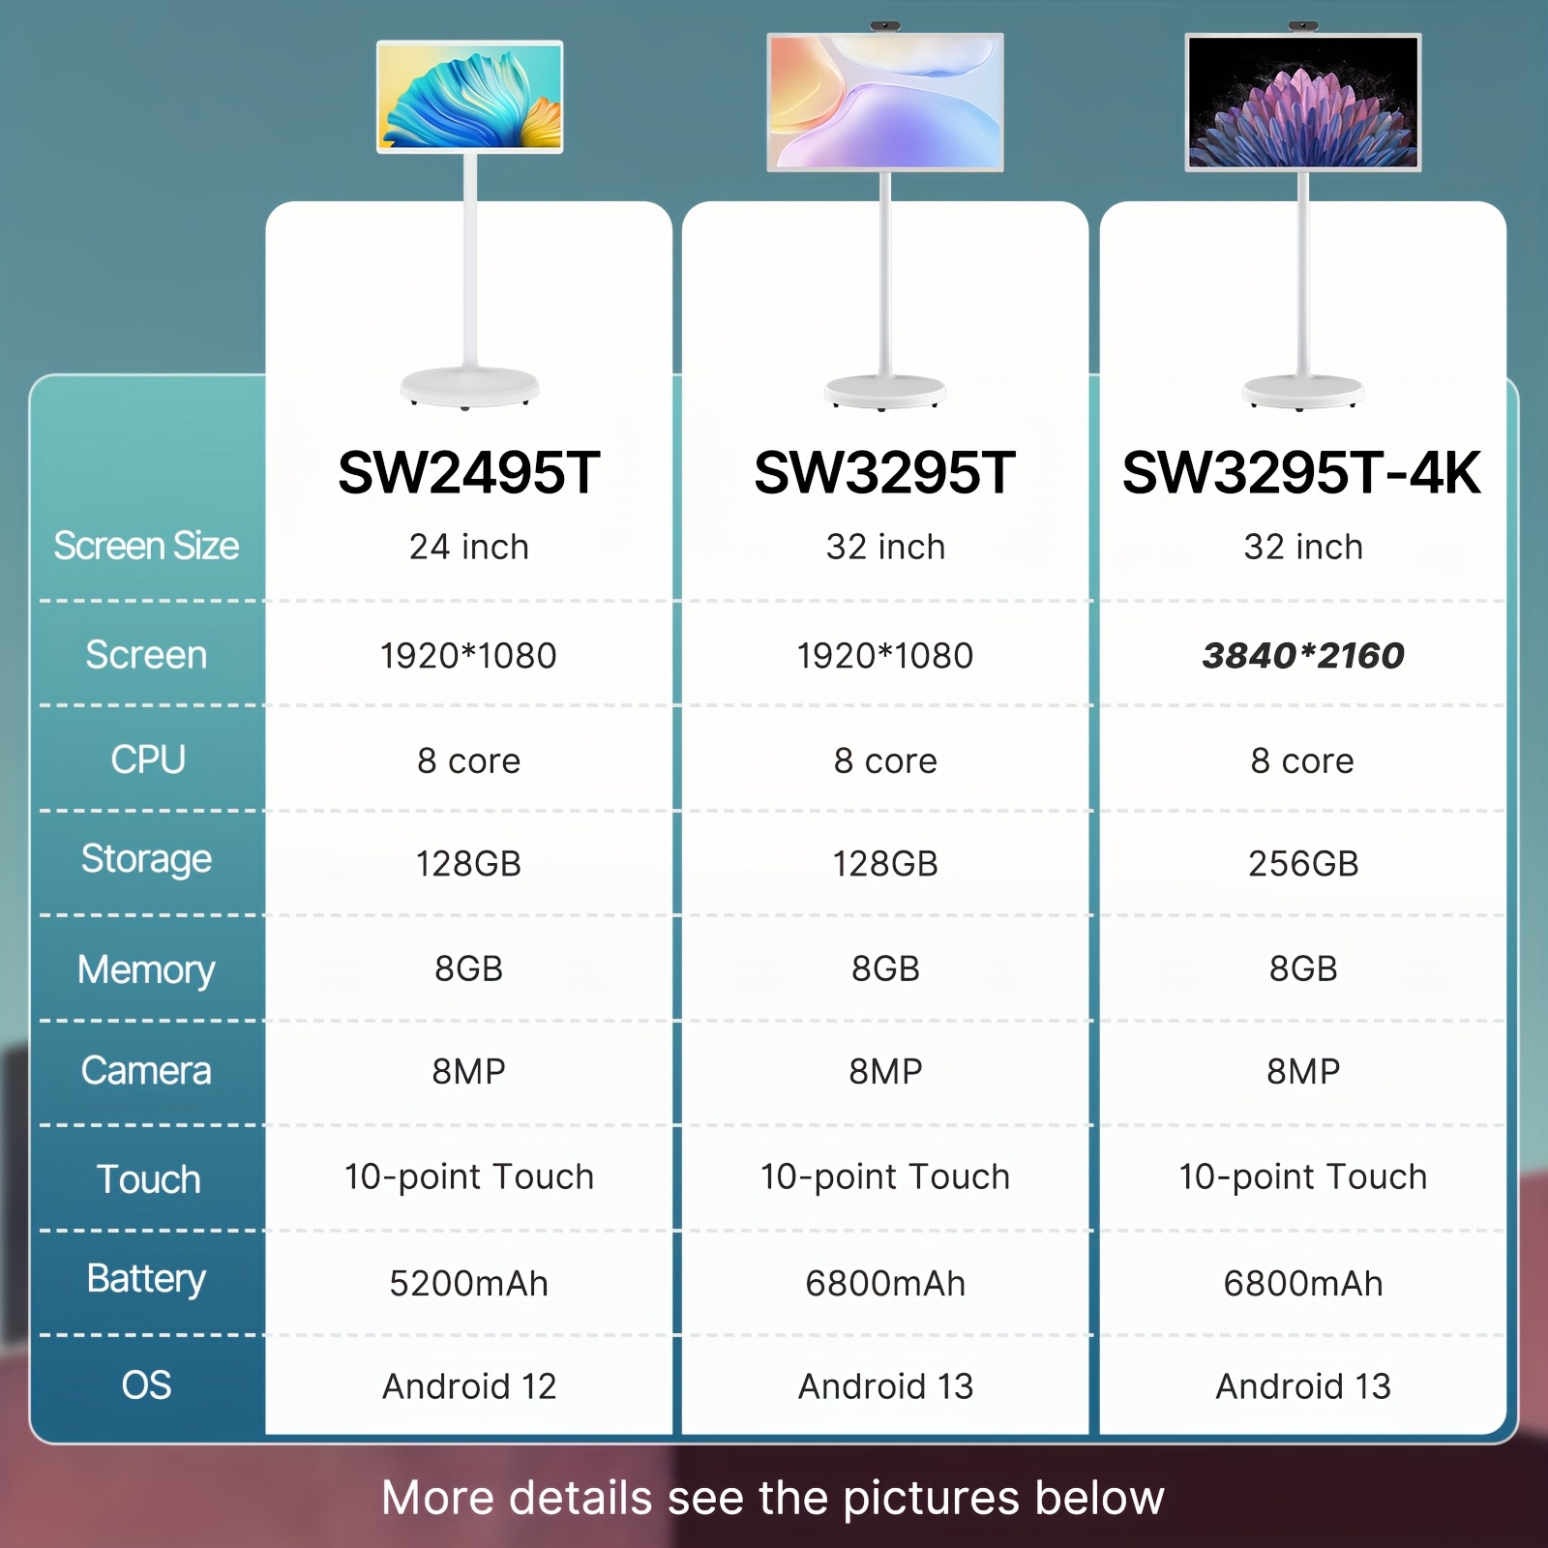Click the bold 3840*2160 resolution value
The width and height of the screenshot is (1548, 1548).
(1303, 656)
